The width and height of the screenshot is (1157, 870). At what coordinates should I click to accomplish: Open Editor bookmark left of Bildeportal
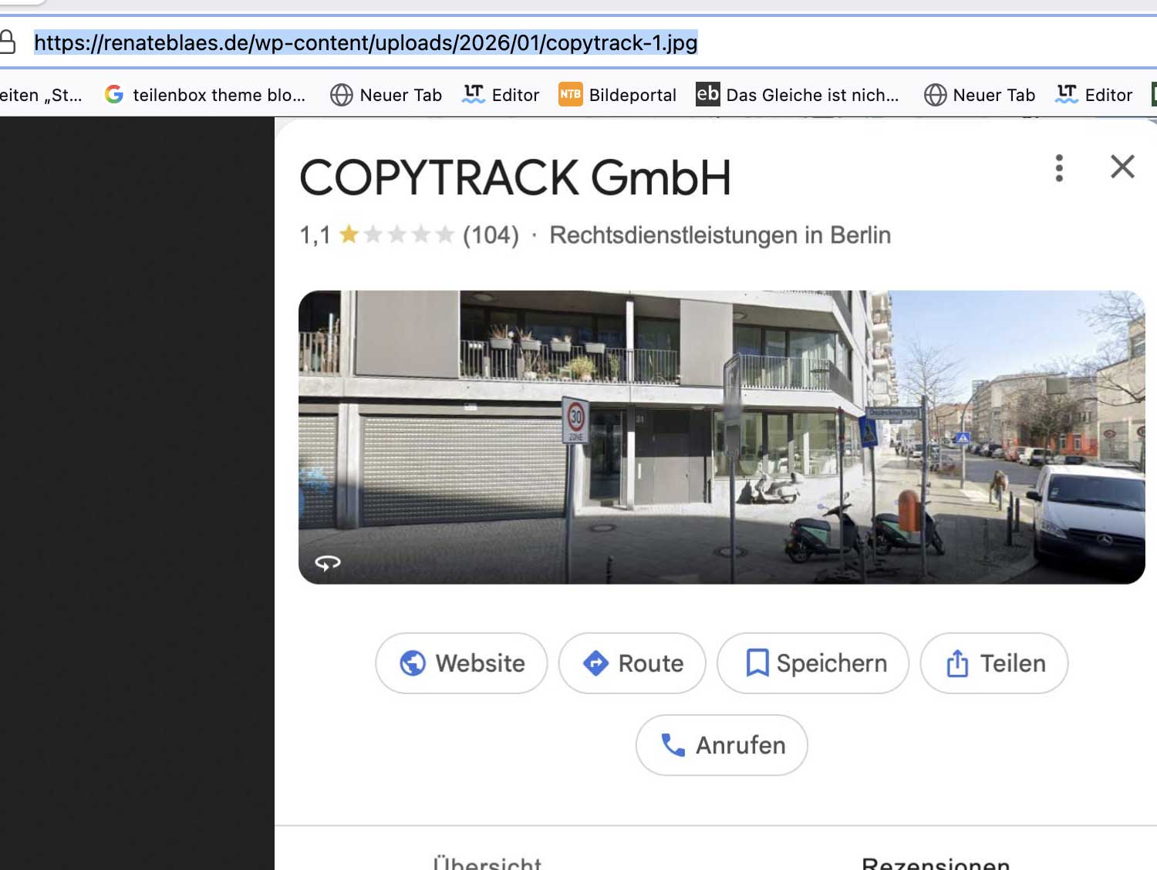click(x=501, y=95)
